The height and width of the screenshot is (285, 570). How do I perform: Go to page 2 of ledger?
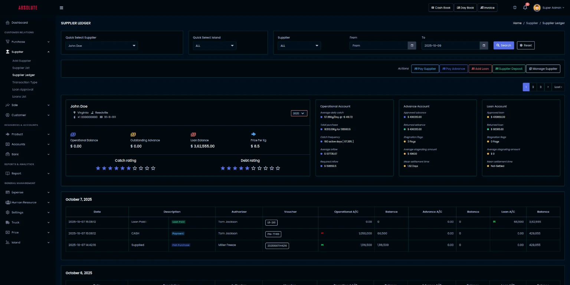(x=533, y=87)
